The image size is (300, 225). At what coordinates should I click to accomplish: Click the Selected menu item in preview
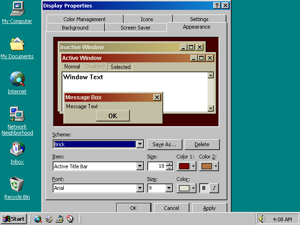click(120, 67)
